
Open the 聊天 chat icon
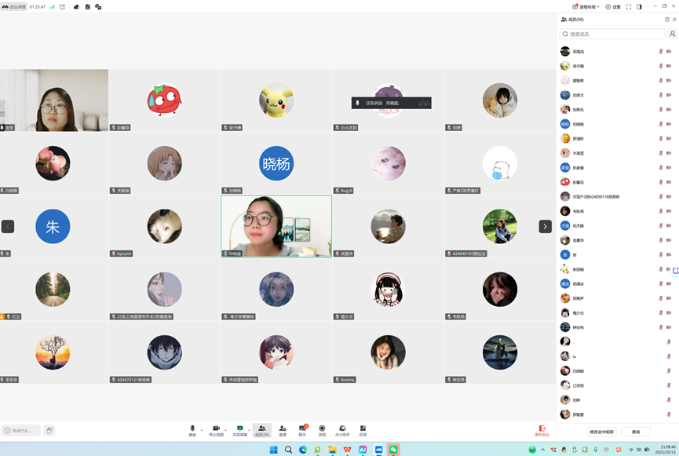302,430
